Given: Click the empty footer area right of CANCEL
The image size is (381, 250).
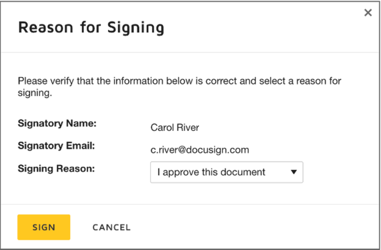Looking at the screenshot, I should click(256, 227).
